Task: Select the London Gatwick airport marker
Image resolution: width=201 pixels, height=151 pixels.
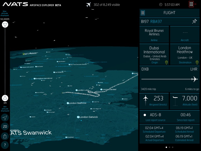Action: [78, 117]
